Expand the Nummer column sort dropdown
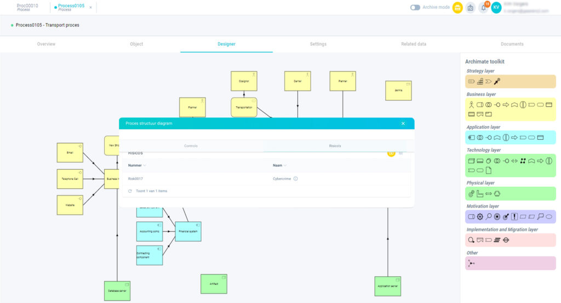Viewport: 561px width, 303px height. pos(145,165)
